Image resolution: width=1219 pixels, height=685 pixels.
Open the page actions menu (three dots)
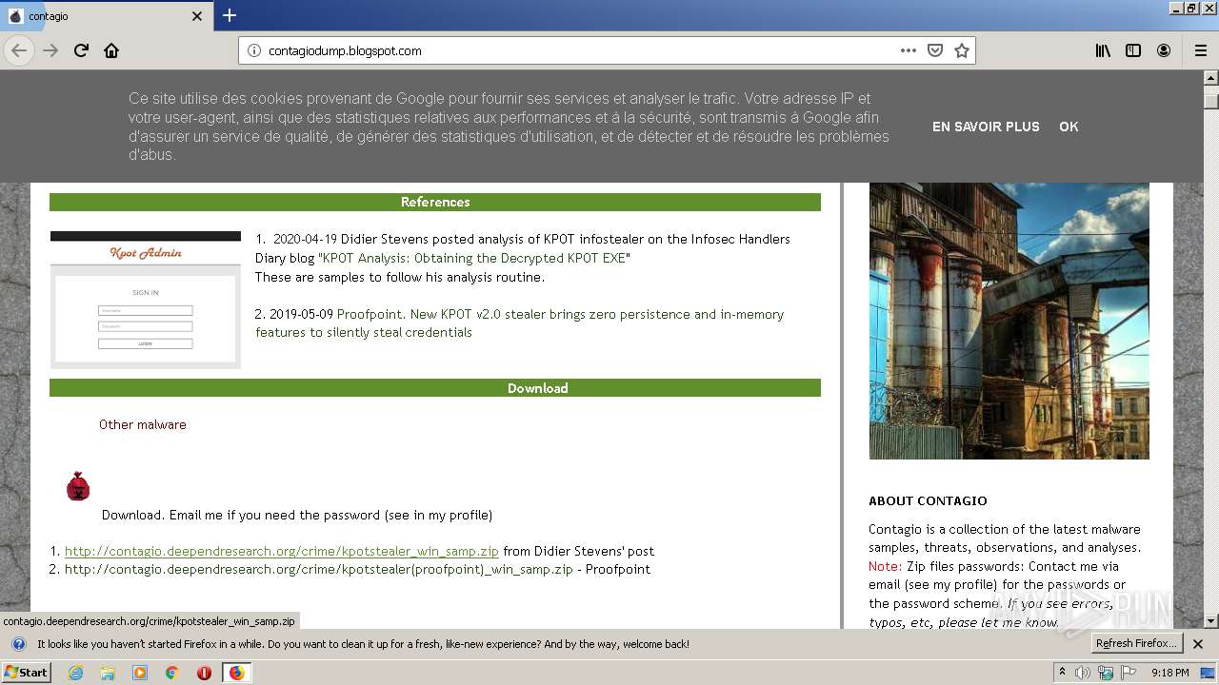(909, 50)
